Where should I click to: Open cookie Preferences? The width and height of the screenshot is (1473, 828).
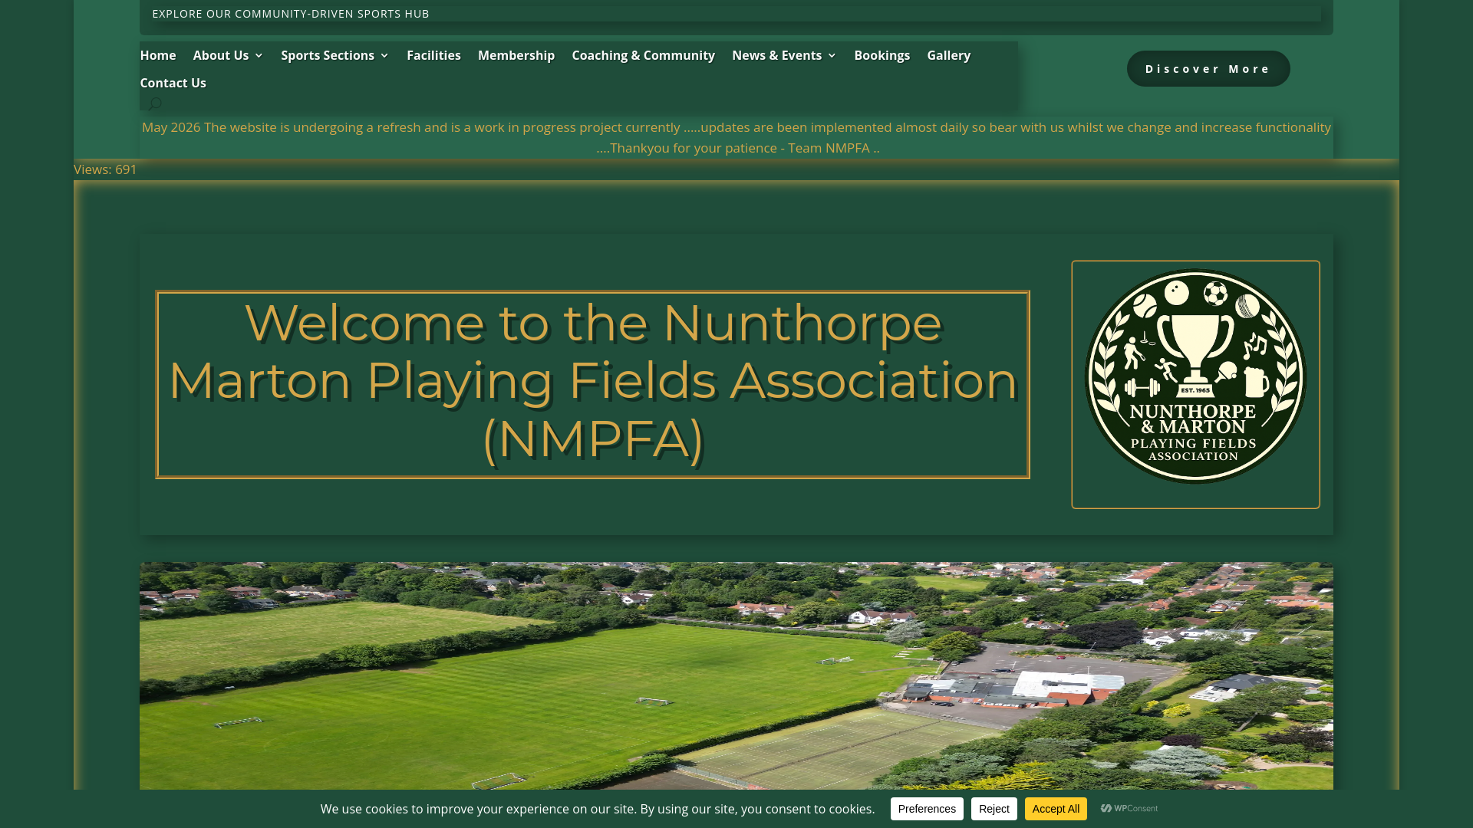point(927,809)
